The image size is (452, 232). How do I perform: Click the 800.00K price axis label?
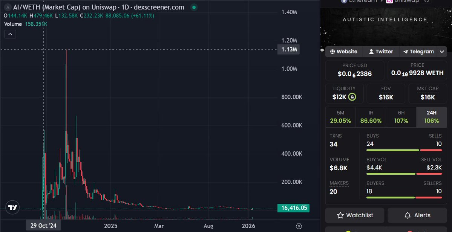(x=292, y=97)
